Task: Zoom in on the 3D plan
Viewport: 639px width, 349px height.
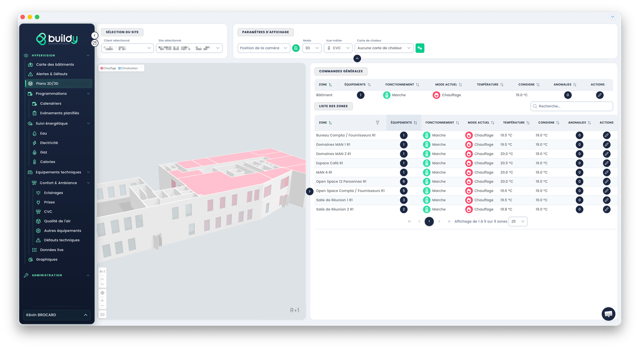Action: [102, 300]
